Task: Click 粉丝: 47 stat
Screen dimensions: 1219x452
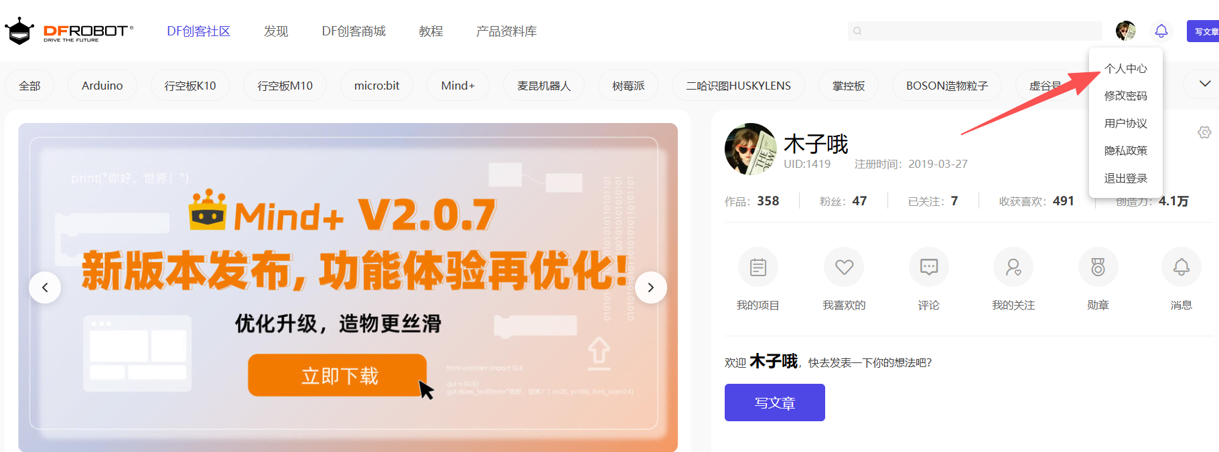Action: (843, 201)
